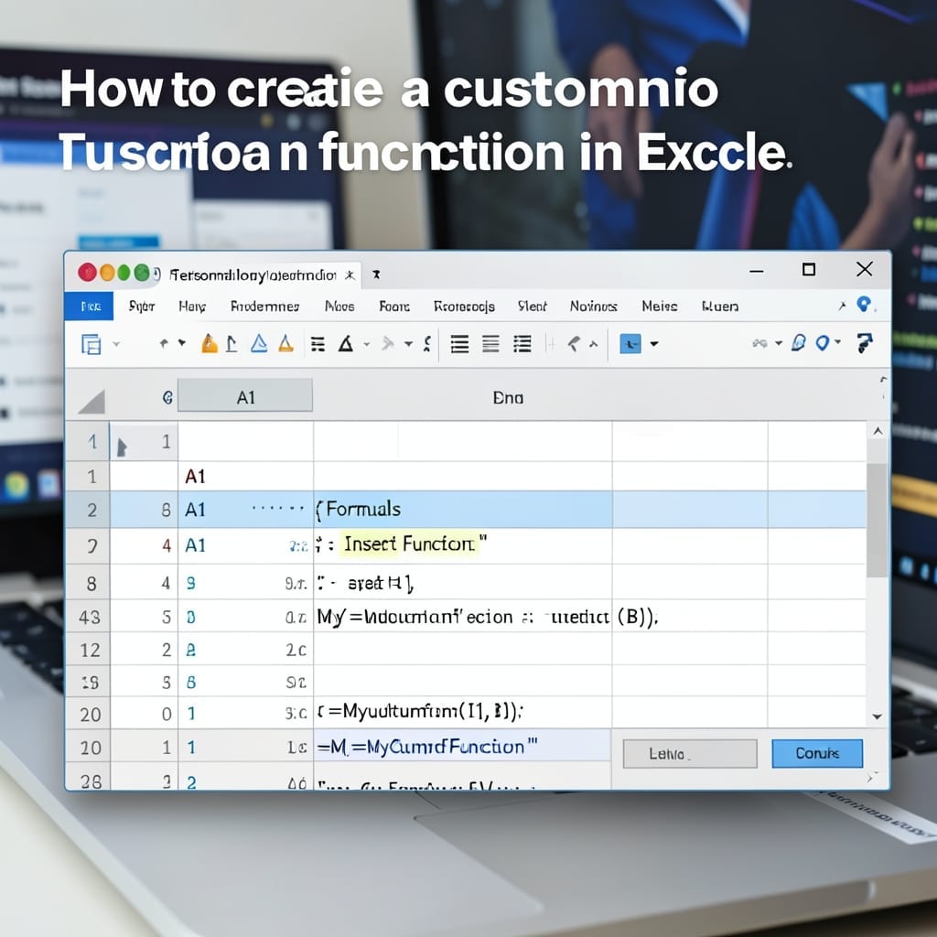This screenshot has height=937, width=937.
Task: Click the gray right-arrow toolbar icon
Action: 388,344
